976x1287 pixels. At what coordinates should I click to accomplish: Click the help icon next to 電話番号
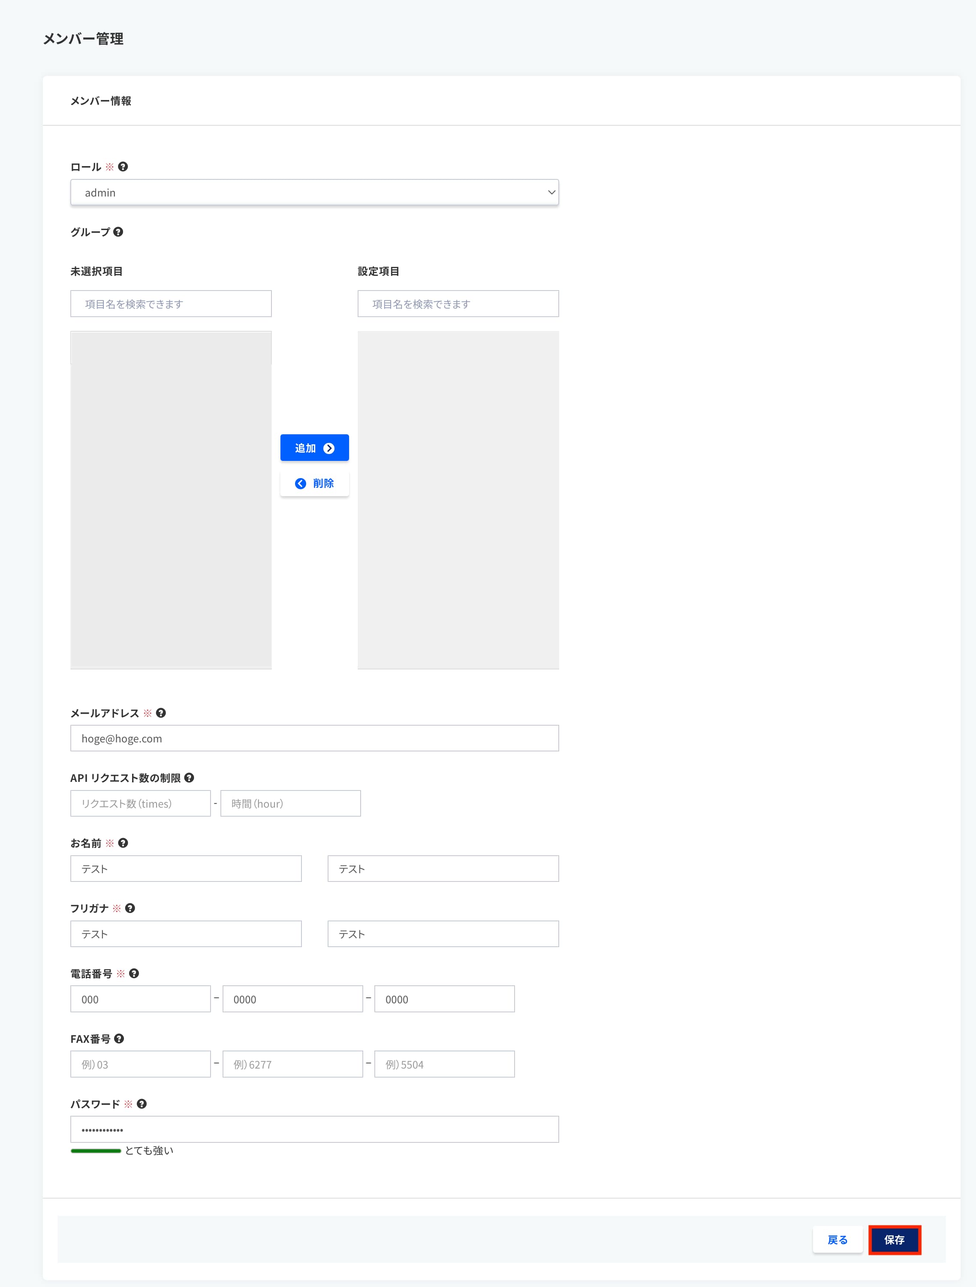(x=134, y=972)
